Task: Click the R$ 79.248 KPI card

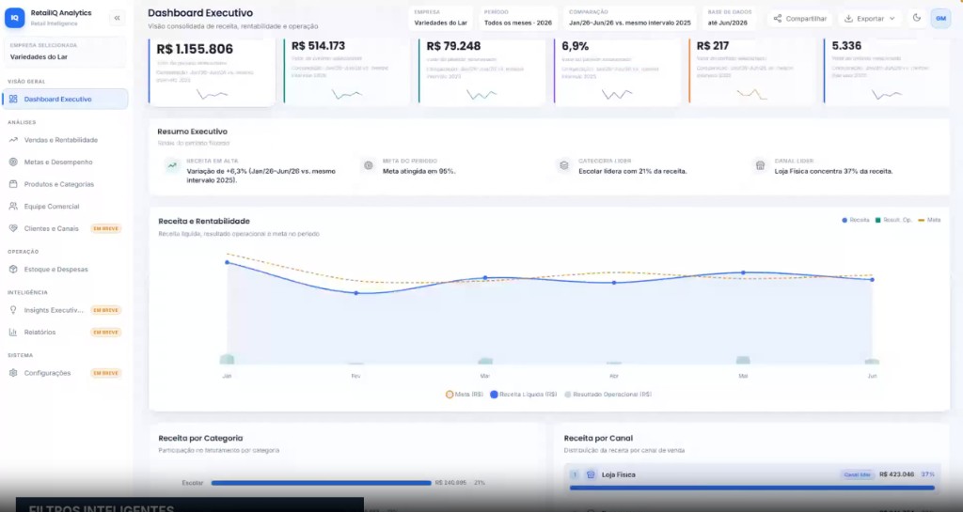Action: point(481,72)
